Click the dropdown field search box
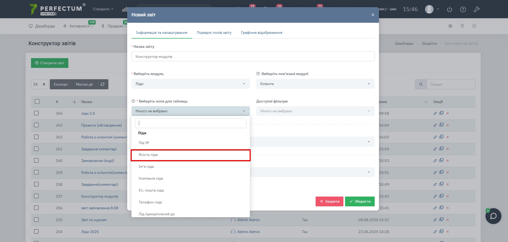Image resolution: width=508 pixels, height=242 pixels. 191,123
